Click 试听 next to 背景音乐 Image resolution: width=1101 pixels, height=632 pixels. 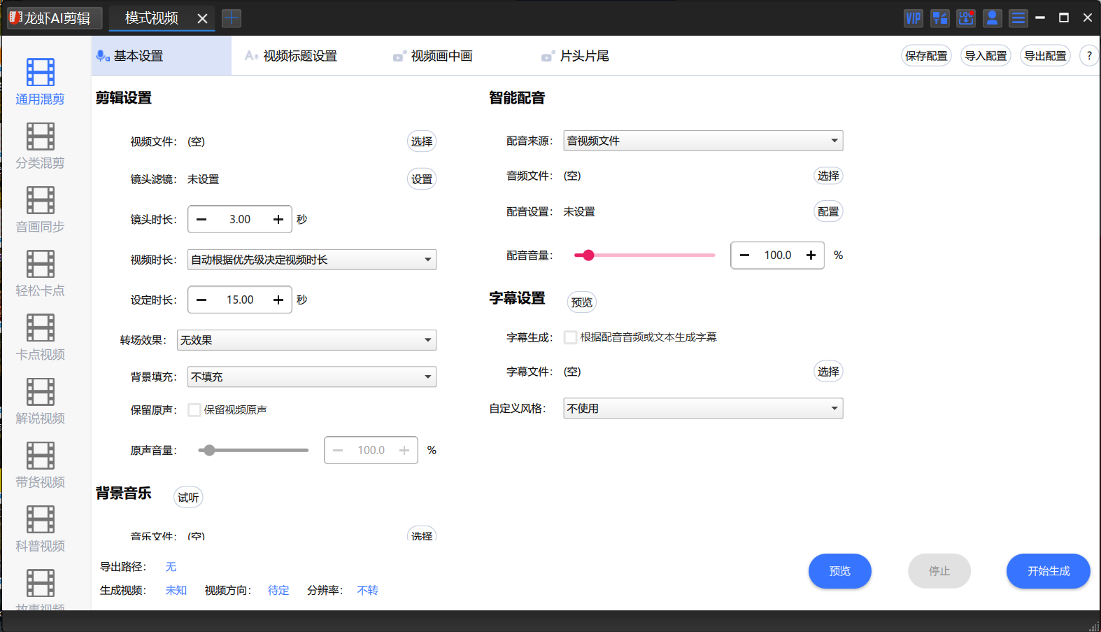pos(188,498)
